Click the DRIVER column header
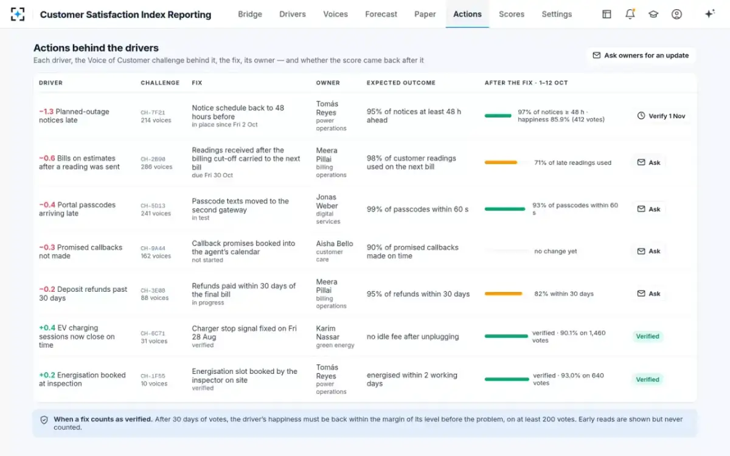 click(50, 83)
